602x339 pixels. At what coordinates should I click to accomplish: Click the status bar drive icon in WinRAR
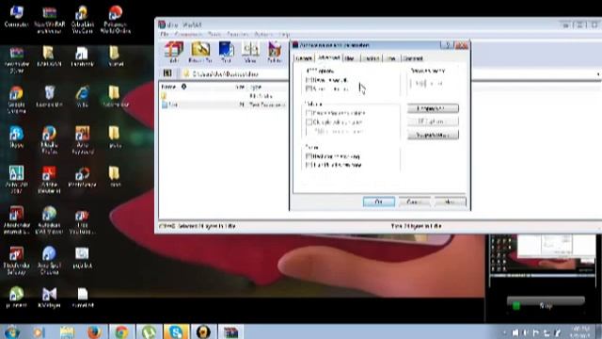[166, 226]
